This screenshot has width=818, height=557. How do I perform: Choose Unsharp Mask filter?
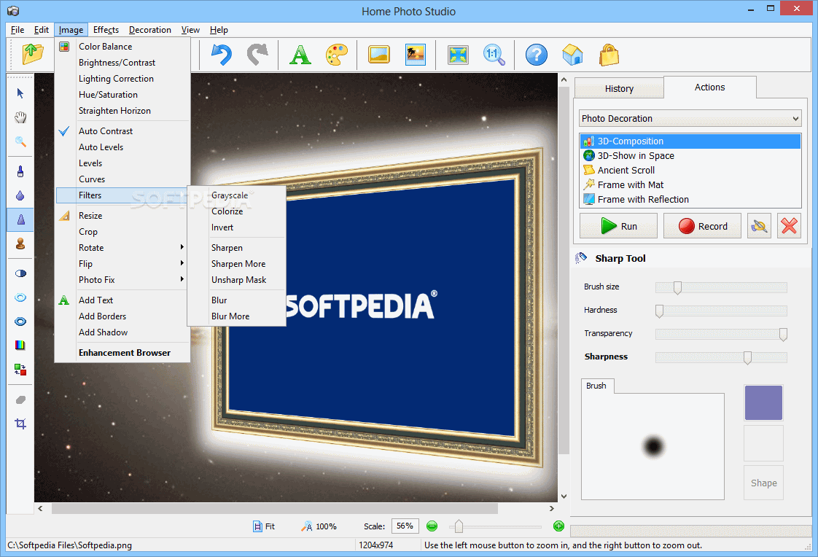237,280
